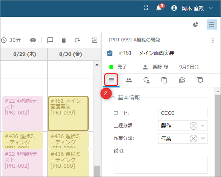Image resolution: width=221 pixels, height=177 pixels.
Task: Open the comment note icon in toolbar
Action: coord(50,40)
